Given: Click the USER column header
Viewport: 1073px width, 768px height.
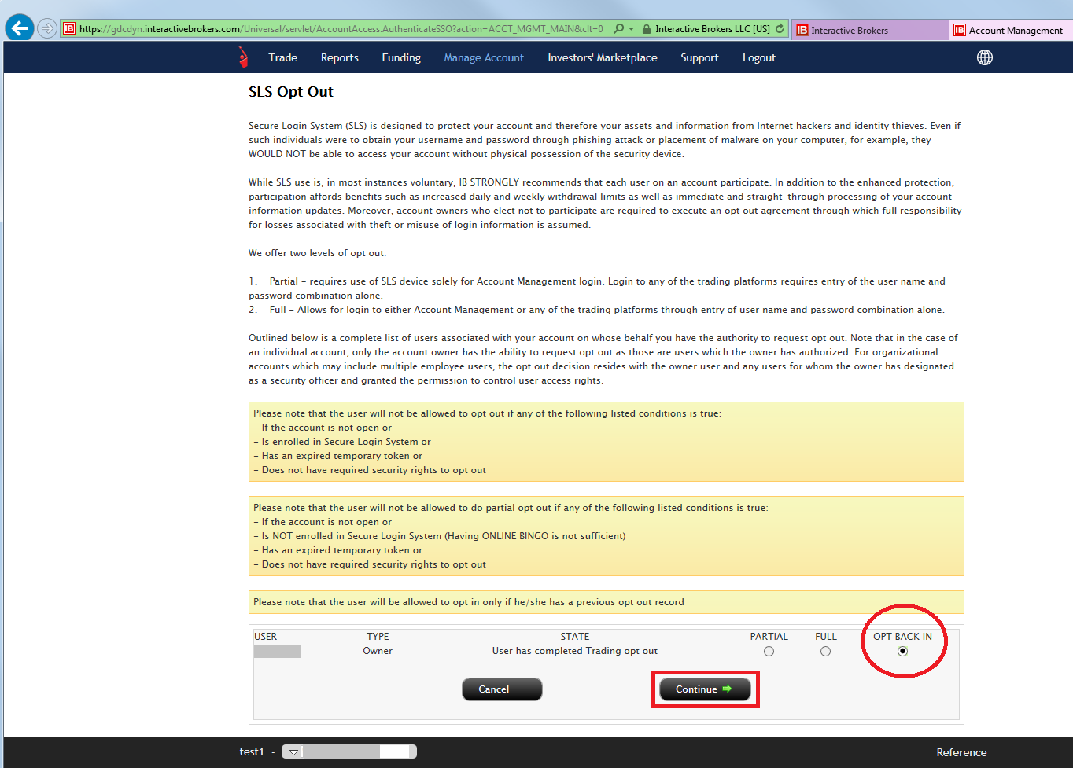Looking at the screenshot, I should (265, 637).
